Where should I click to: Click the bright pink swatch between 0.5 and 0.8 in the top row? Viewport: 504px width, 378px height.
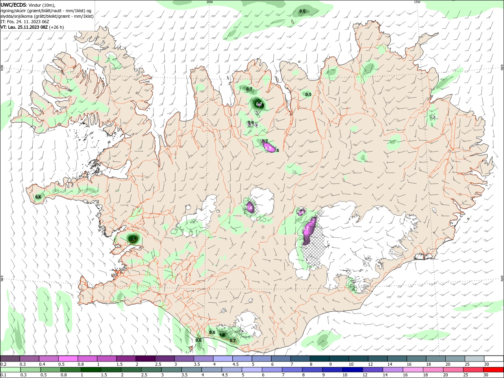click(x=68, y=359)
